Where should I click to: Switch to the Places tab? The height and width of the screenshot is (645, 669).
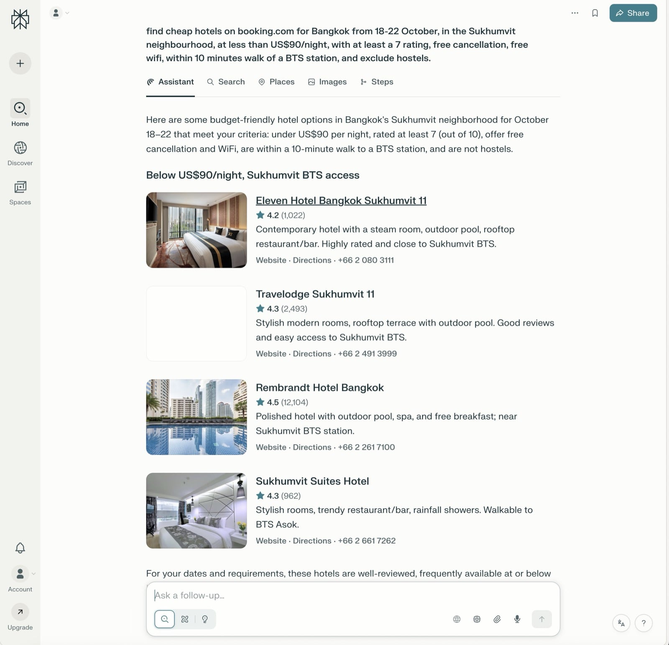click(276, 82)
